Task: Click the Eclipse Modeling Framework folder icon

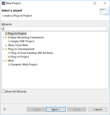Action: (6, 37)
